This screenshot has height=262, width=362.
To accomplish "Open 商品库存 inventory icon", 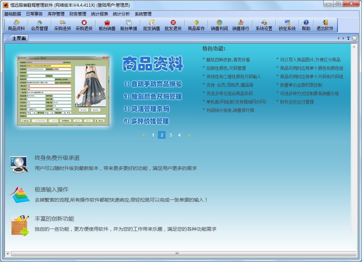I will tap(196, 25).
